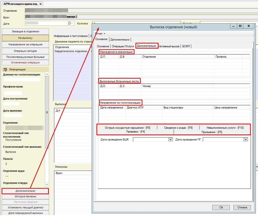Click Установить текущий диагноз button

tap(25, 207)
